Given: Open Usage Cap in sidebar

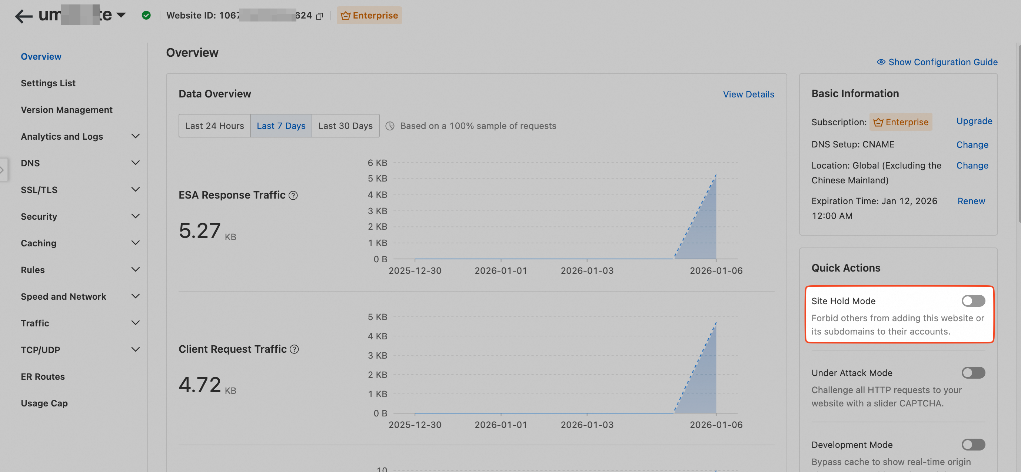Looking at the screenshot, I should click(x=44, y=403).
